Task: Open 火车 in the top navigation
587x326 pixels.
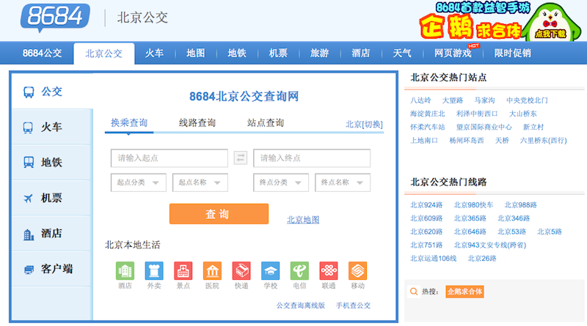Action: (x=154, y=53)
